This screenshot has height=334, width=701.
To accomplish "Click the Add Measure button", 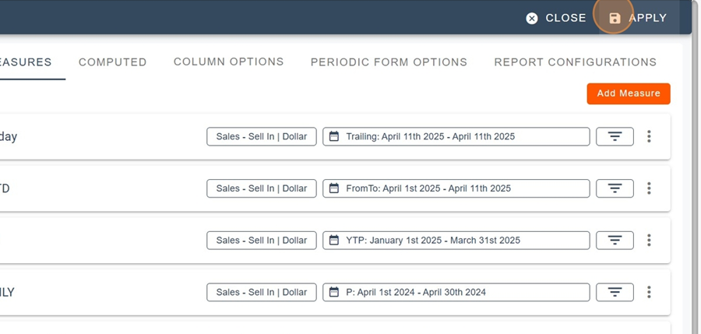I will 629,93.
